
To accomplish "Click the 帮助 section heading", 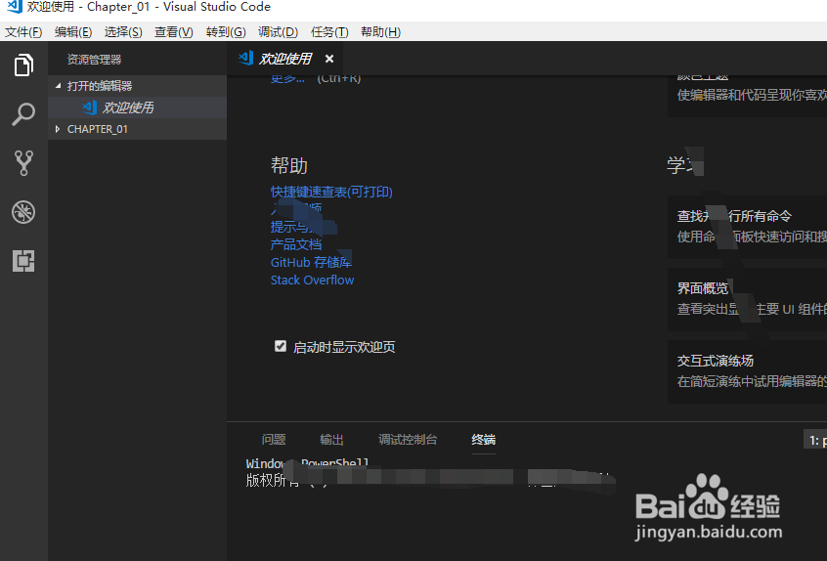I will (x=289, y=165).
